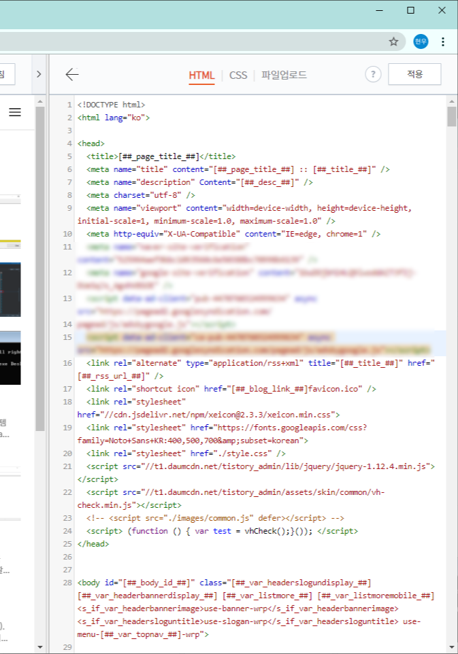The width and height of the screenshot is (458, 654).
Task: Click the jquery-1.12.4.min.js script line
Action: pos(256,473)
